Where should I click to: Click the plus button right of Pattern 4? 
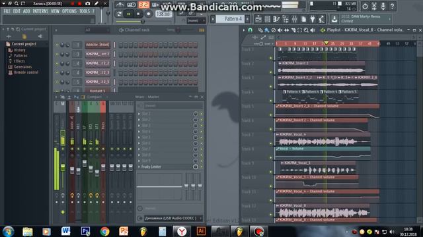(x=247, y=19)
